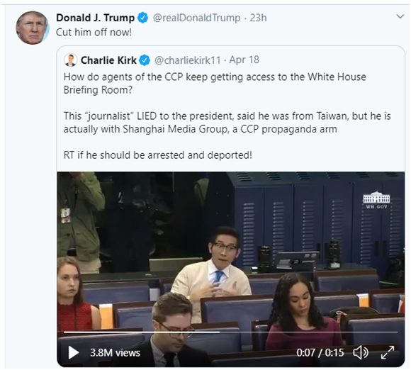Open the 23h tweet timestamp

[x=258, y=18]
